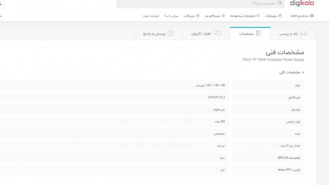Screen dimensions: 329x185
Task: Switch to پرسش و پاسخ tab
Action: click(158, 33)
